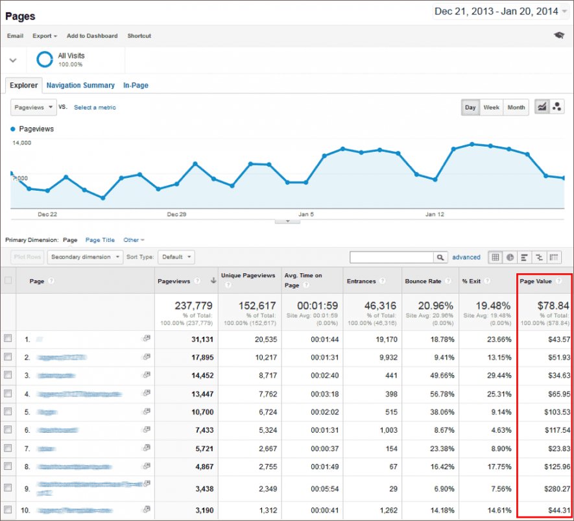This screenshot has width=574, height=521.
Task: Expand the Sort Type Default dropdown
Action: (176, 257)
